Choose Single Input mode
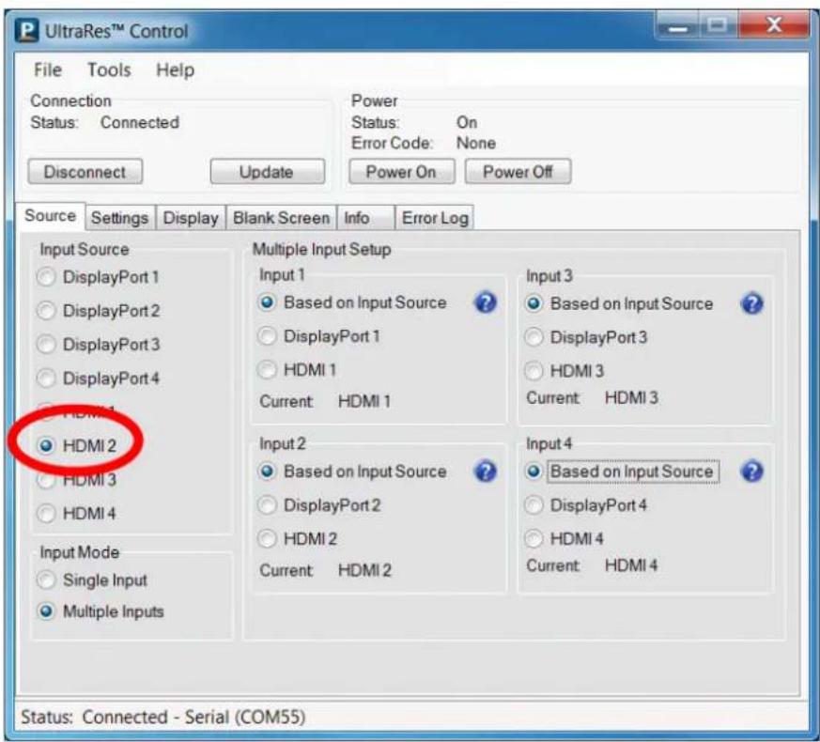The image size is (820, 742). [x=92, y=580]
